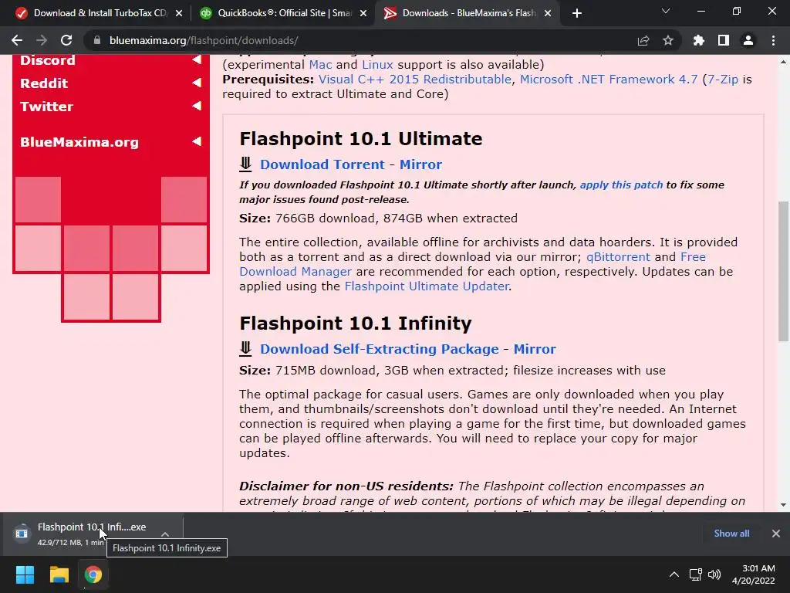Open the Mac support link
790x593 pixels.
click(x=320, y=65)
